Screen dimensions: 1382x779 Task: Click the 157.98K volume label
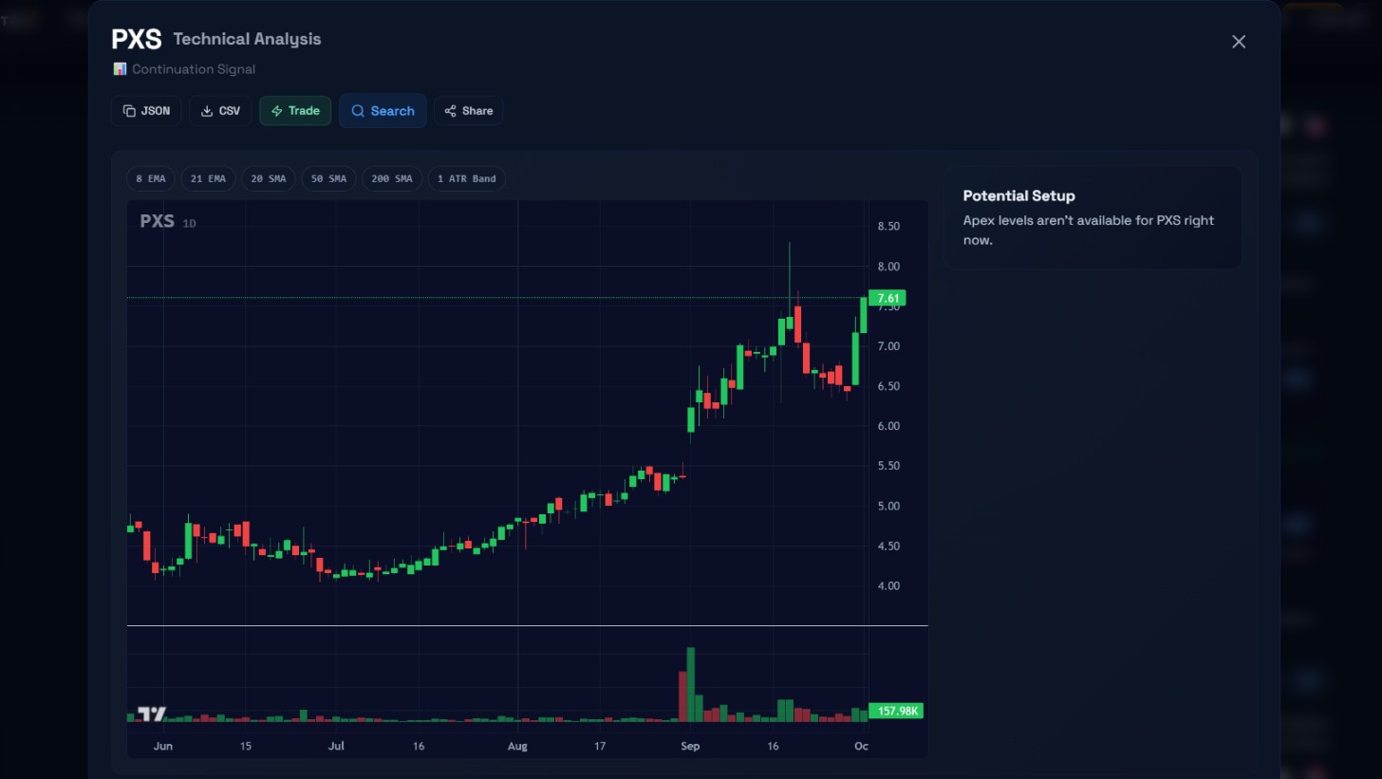point(896,711)
